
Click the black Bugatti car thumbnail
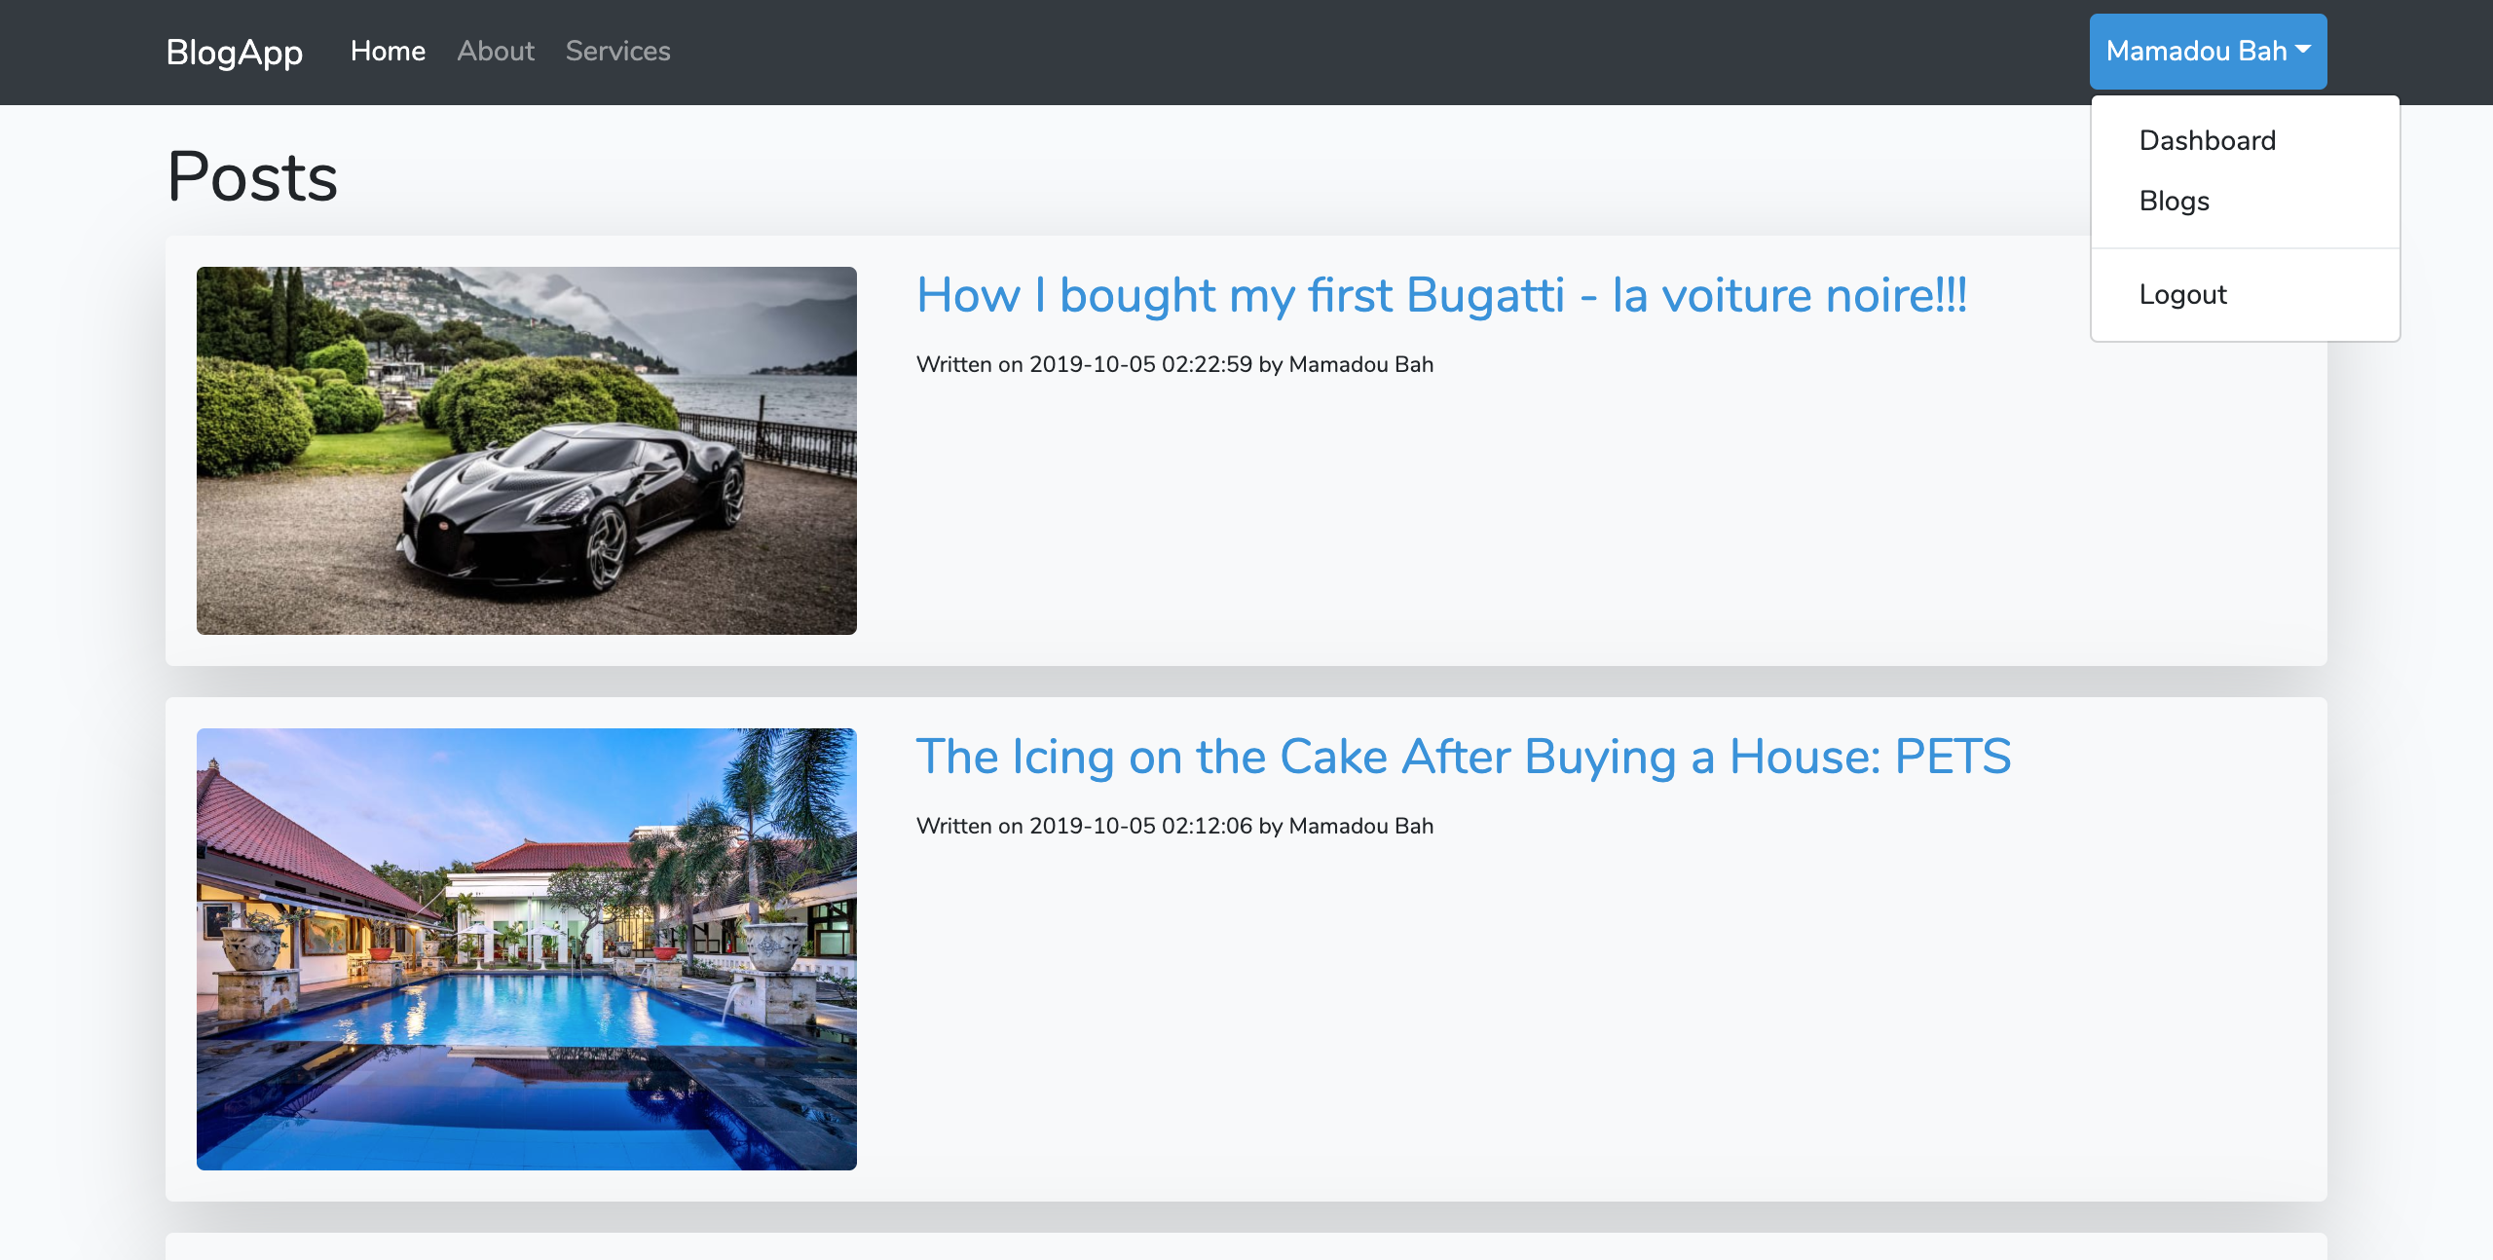[x=526, y=450]
